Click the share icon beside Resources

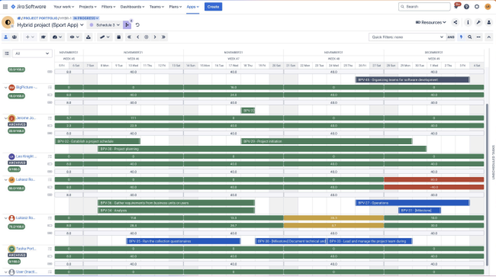click(x=456, y=23)
